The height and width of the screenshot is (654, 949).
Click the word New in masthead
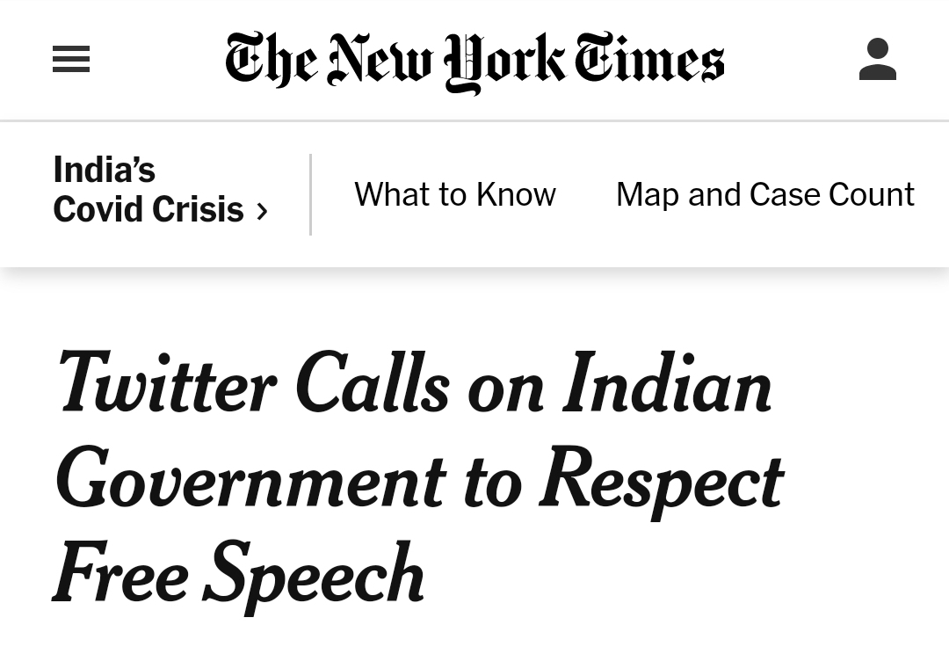tap(380, 60)
